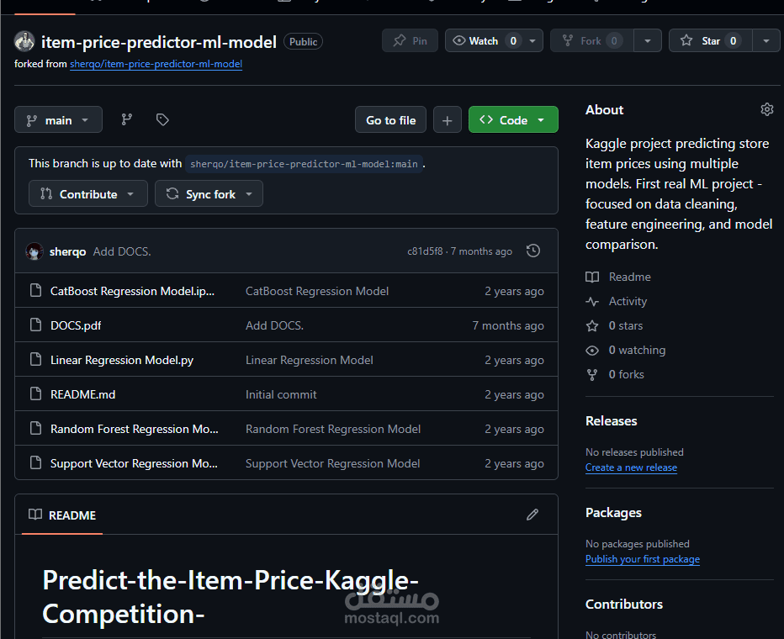Edit README with the pencil icon
Image resolution: width=784 pixels, height=639 pixels.
tap(532, 515)
